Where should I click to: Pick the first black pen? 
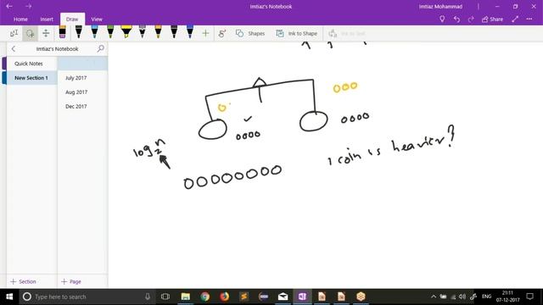(x=79, y=32)
